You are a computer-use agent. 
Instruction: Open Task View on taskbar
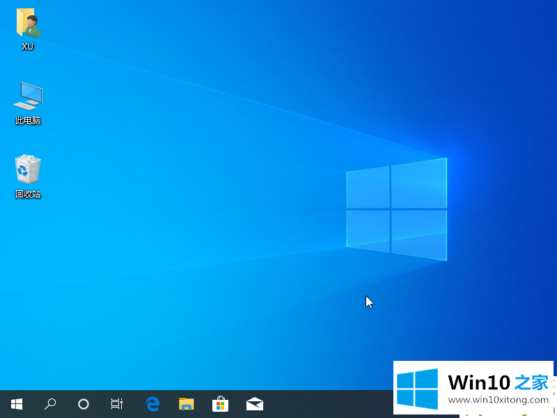(x=116, y=404)
